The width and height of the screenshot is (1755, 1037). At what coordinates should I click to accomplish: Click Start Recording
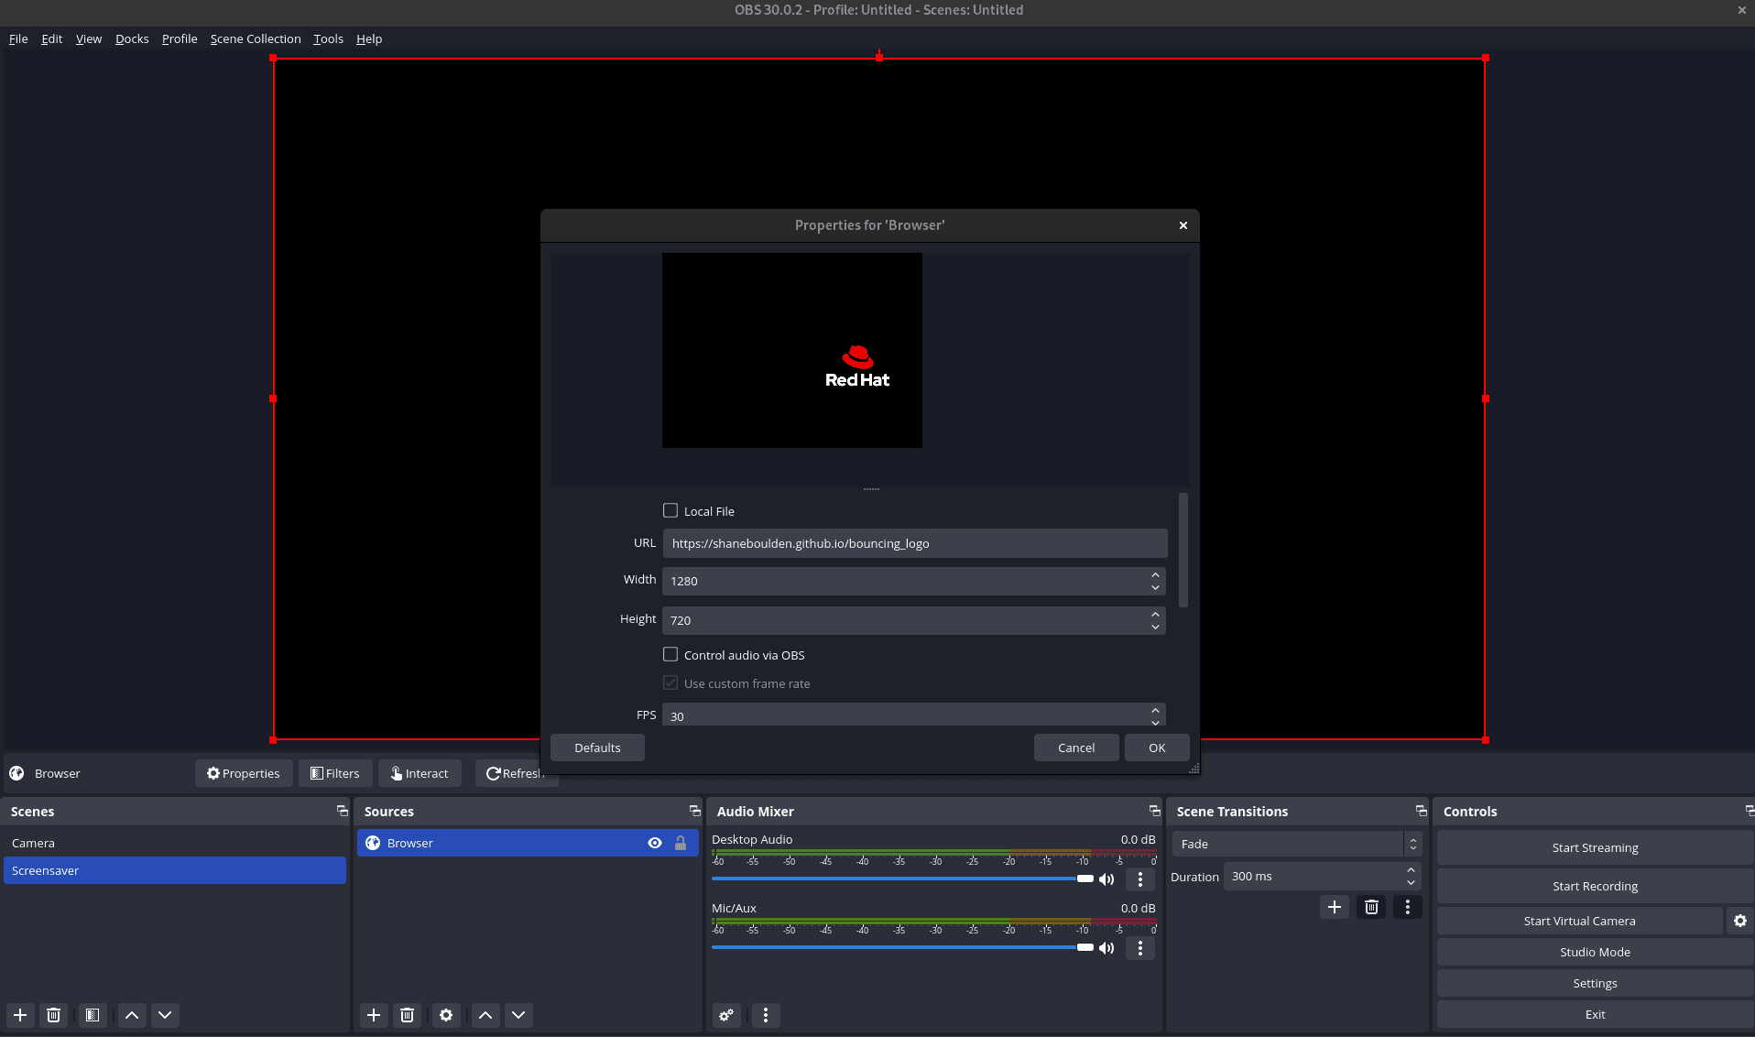point(1595,886)
